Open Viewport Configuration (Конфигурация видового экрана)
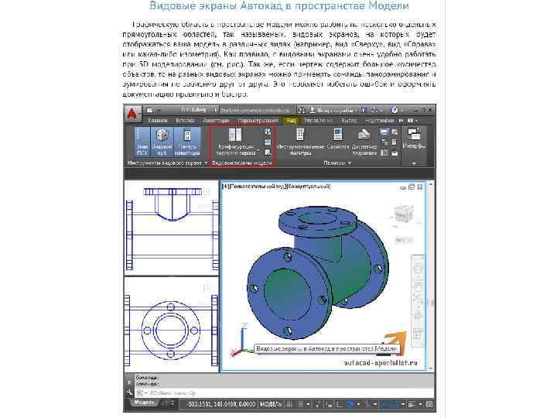The image size is (557, 418). pyautogui.click(x=235, y=142)
